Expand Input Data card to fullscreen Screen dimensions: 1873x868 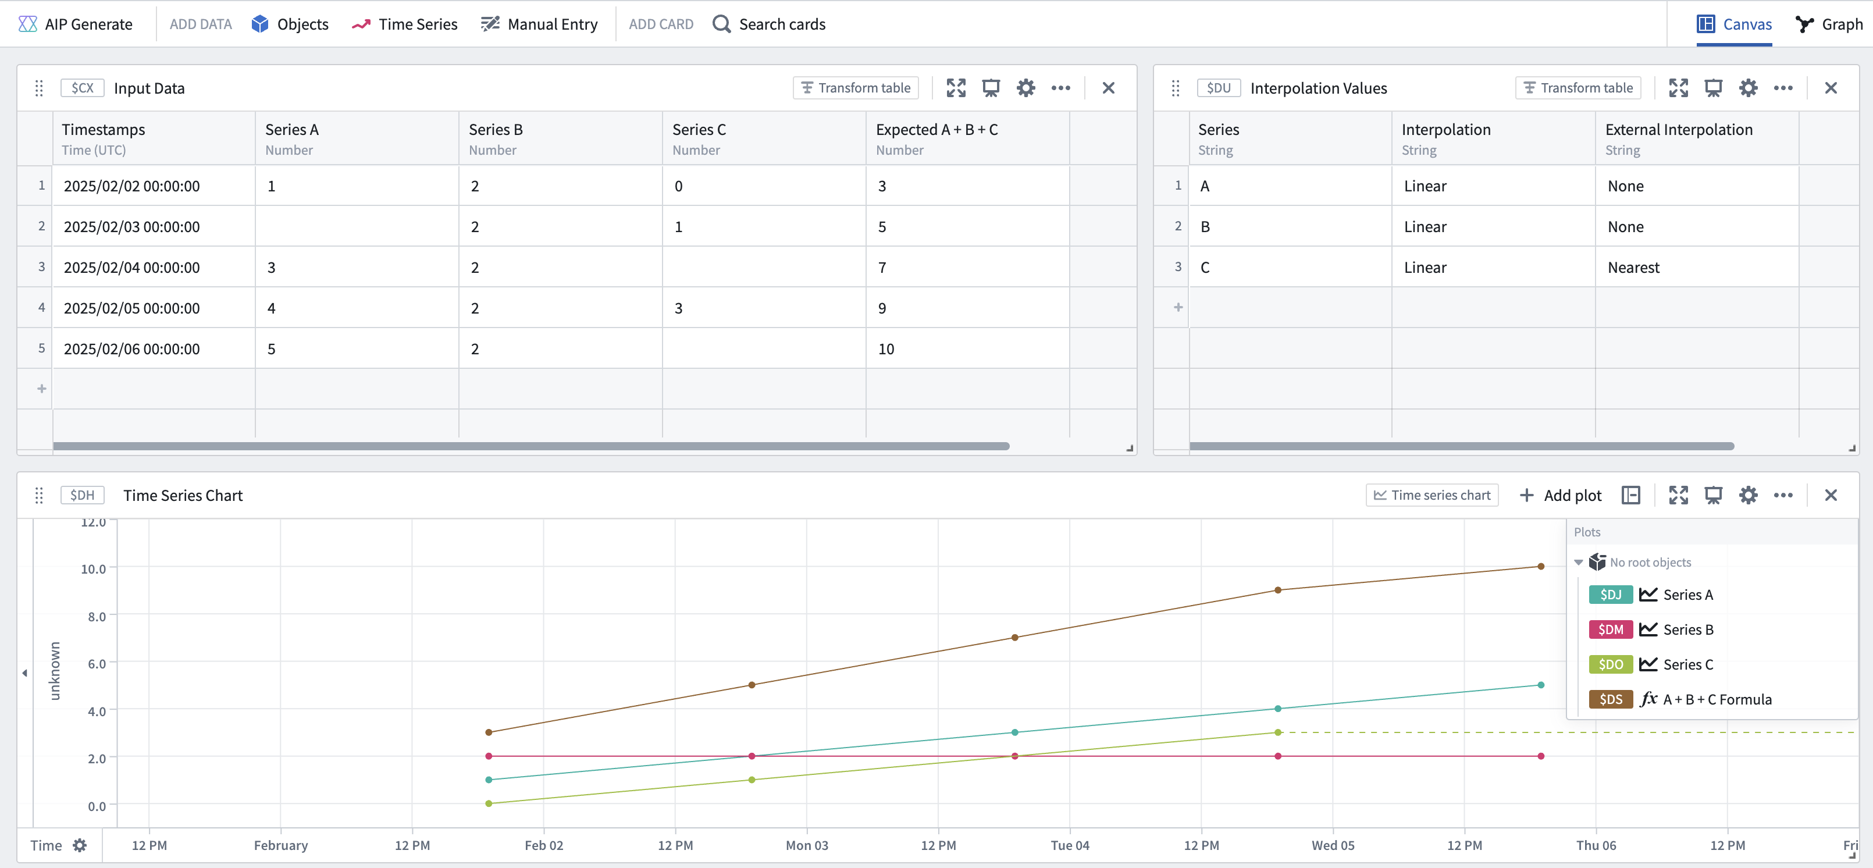[x=956, y=88]
